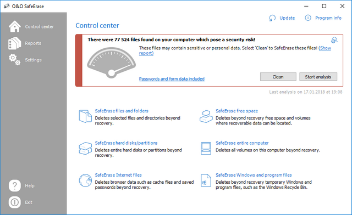Close the O&O SafeErase window
This screenshot has height=215, width=352.
pyautogui.click(x=342, y=6)
